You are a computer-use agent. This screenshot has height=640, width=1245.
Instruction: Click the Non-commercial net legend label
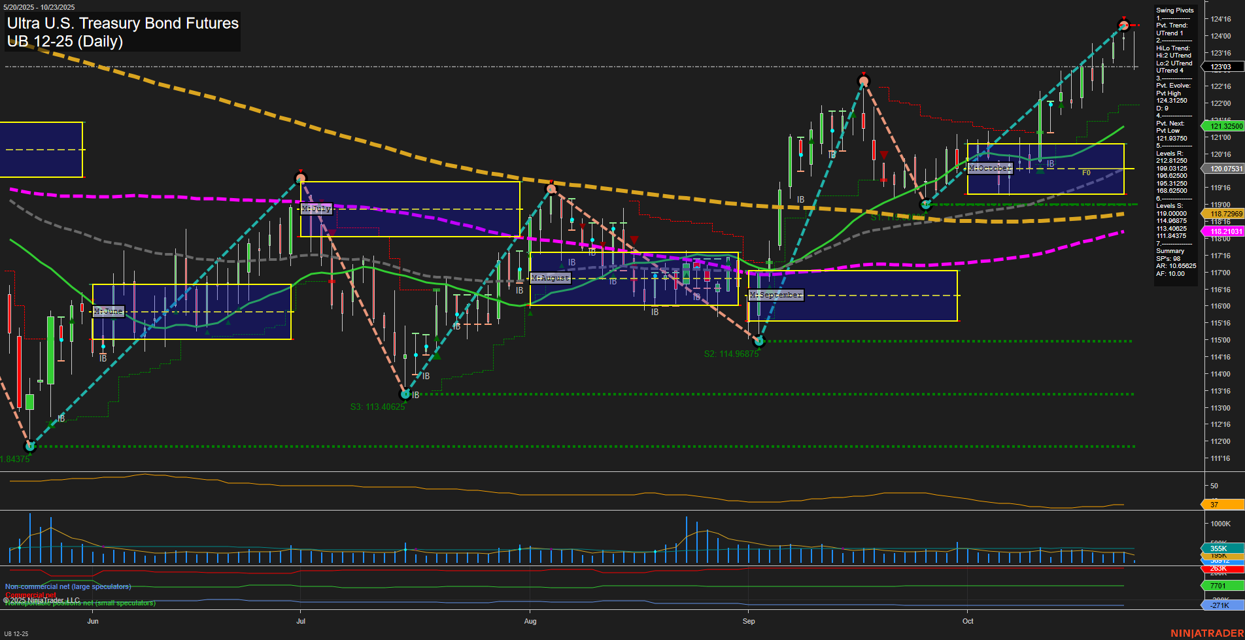click(68, 586)
